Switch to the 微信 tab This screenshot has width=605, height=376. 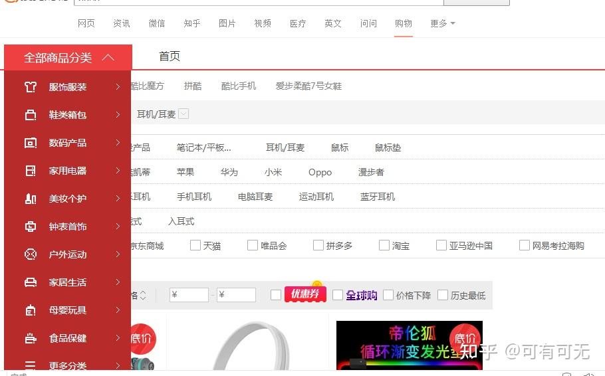pos(157,23)
